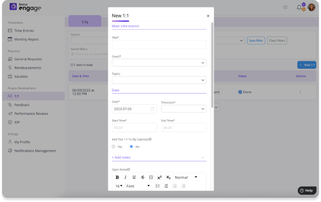
Task: Click the dialog's vertical scrollbar
Action: click(212, 65)
